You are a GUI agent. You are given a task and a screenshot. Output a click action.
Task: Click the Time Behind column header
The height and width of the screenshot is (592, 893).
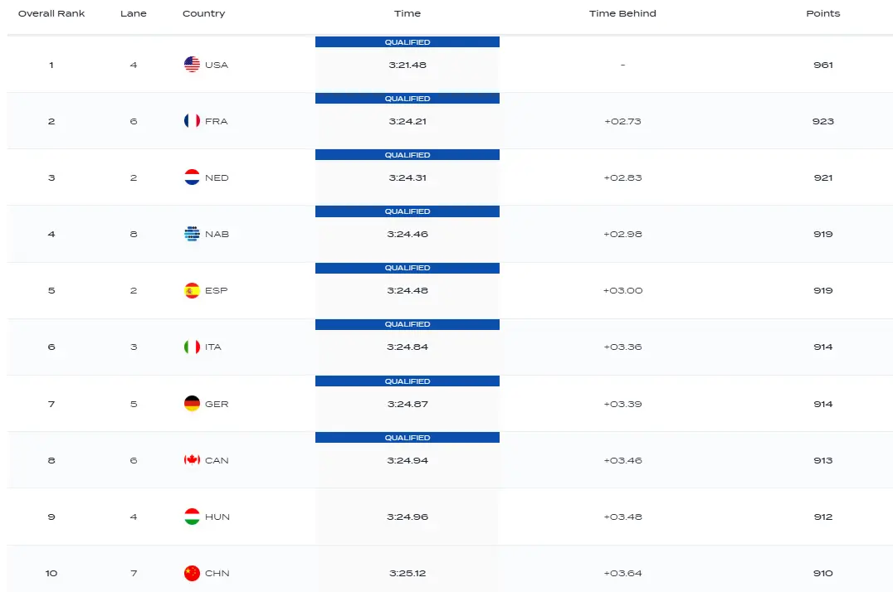[x=622, y=13]
